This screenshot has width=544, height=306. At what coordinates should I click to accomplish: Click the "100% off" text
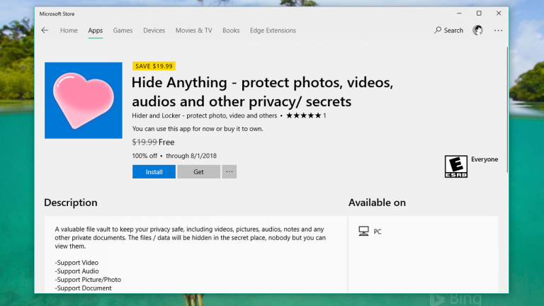(144, 156)
